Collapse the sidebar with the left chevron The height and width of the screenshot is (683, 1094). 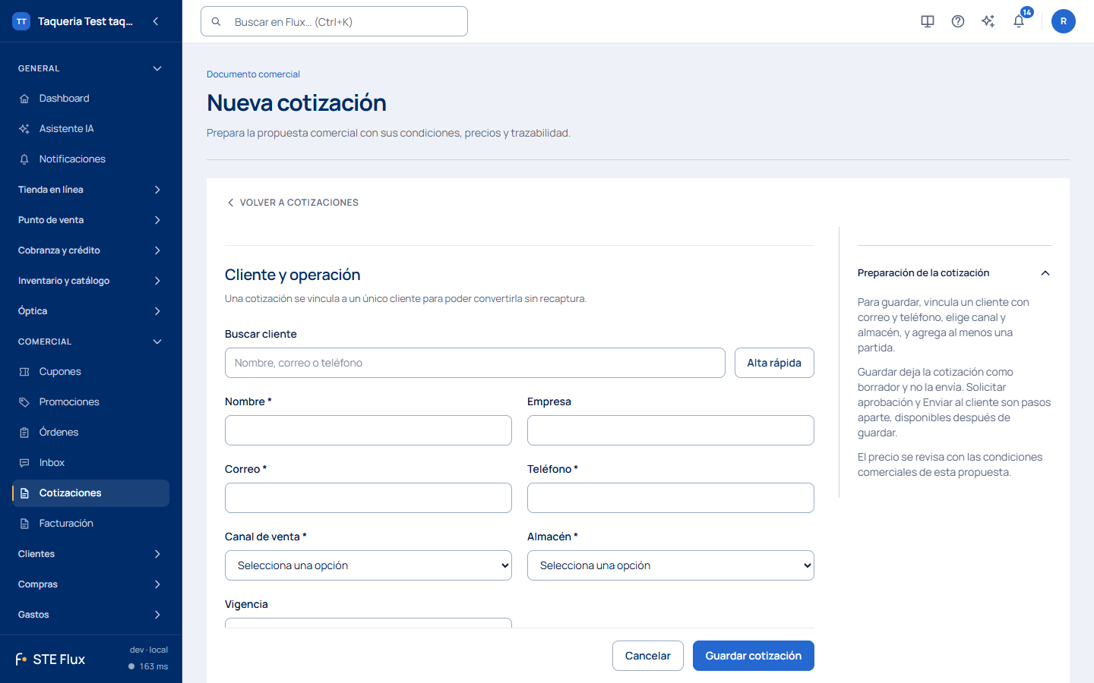point(156,21)
